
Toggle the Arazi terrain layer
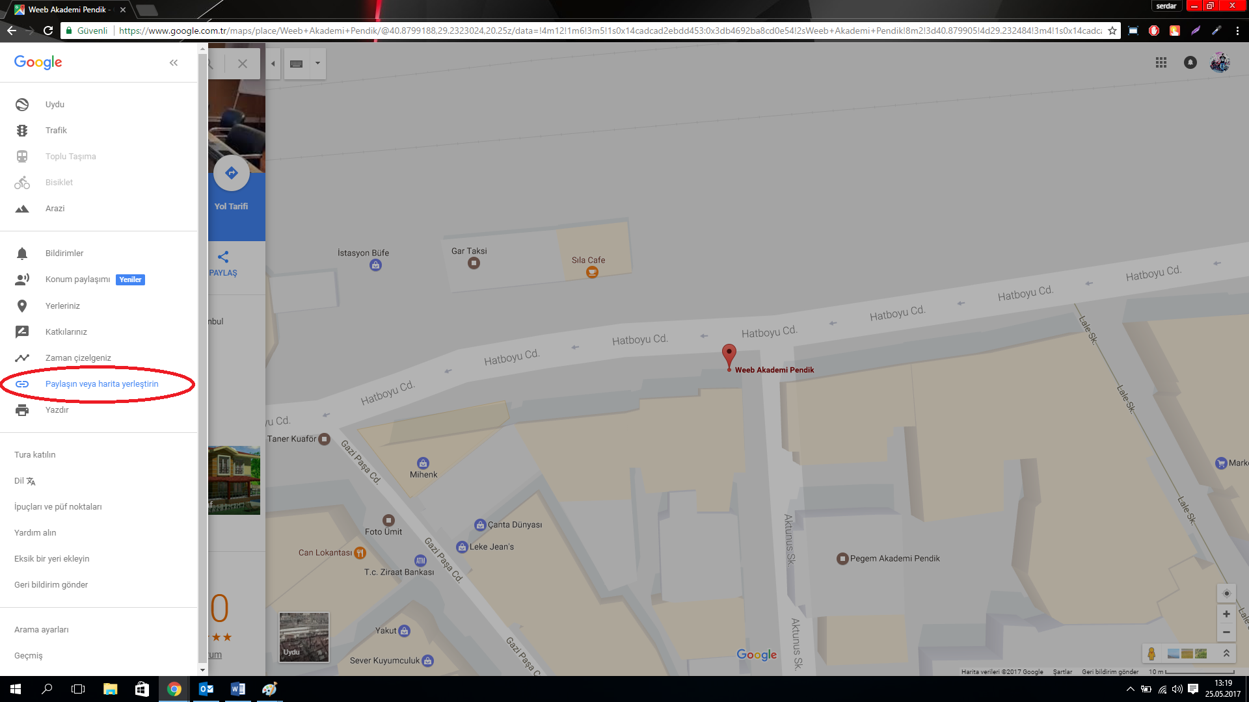[55, 209]
